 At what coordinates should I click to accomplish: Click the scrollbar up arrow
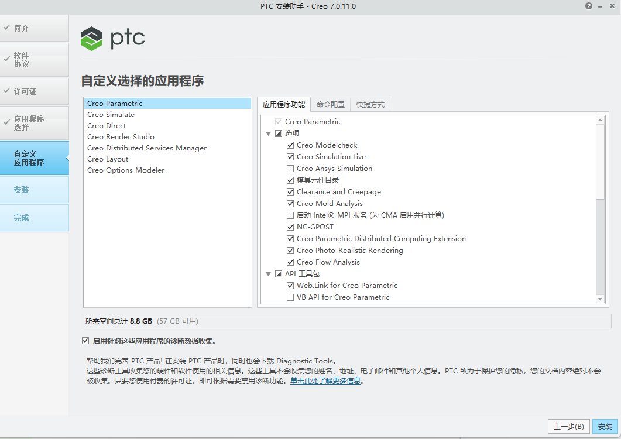600,120
